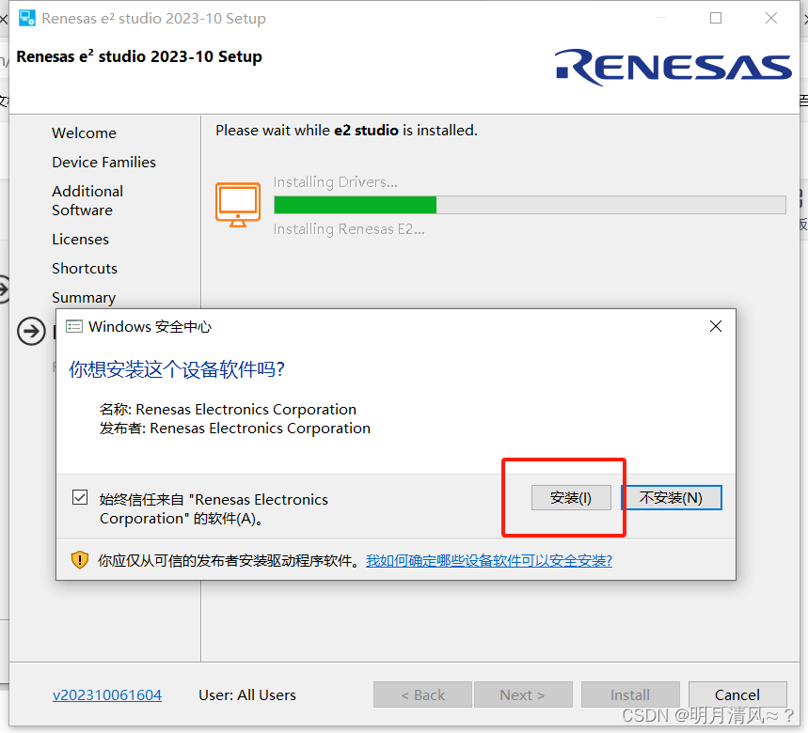Click 'Please wait while e2 studio is installed' text
The height and width of the screenshot is (733, 808).
346,131
